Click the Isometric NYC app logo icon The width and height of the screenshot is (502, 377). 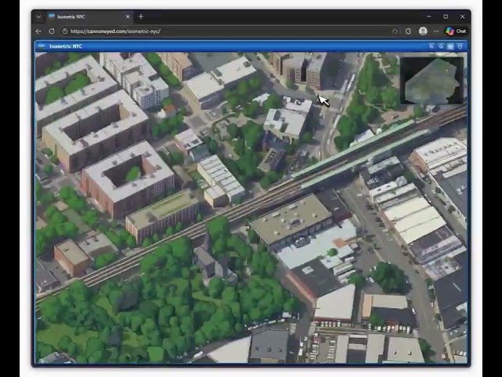point(42,46)
